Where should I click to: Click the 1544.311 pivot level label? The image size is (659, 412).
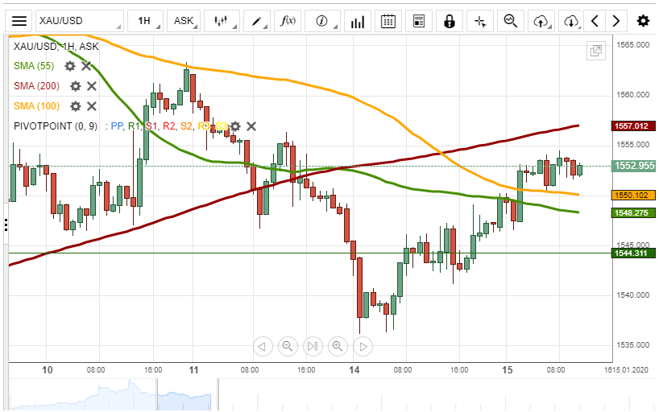pos(633,253)
